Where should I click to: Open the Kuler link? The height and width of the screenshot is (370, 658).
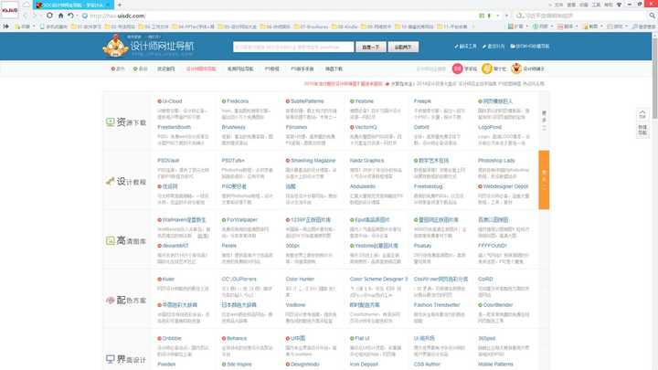[x=168, y=280]
